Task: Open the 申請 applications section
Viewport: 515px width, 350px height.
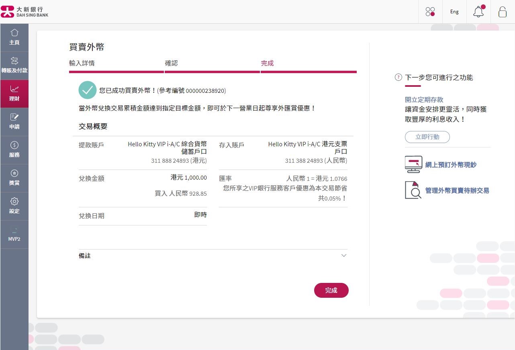Action: 14,121
